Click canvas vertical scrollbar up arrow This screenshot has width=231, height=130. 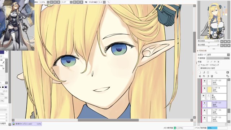tap(195, 6)
